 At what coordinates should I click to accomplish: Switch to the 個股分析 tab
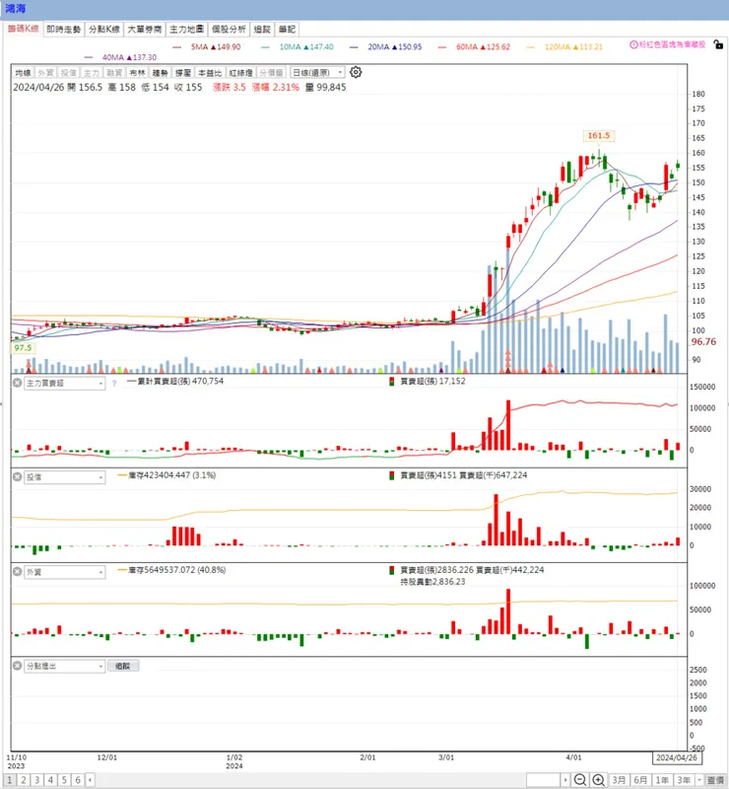click(229, 30)
